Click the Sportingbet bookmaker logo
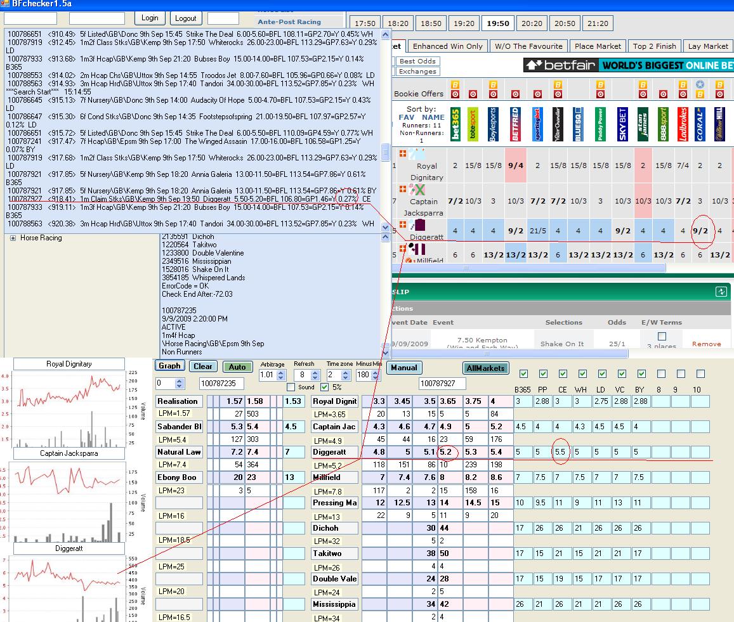This screenshot has width=734, height=622. pyautogui.click(x=537, y=124)
